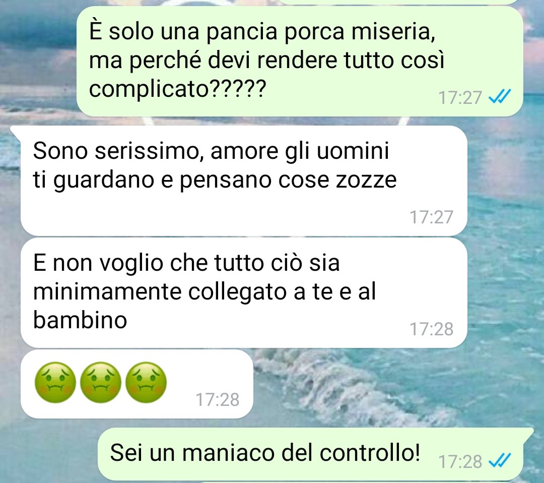The height and width of the screenshot is (483, 544).
Task: Select the 'È solo una pancia' message bubble
Action: coord(300,61)
